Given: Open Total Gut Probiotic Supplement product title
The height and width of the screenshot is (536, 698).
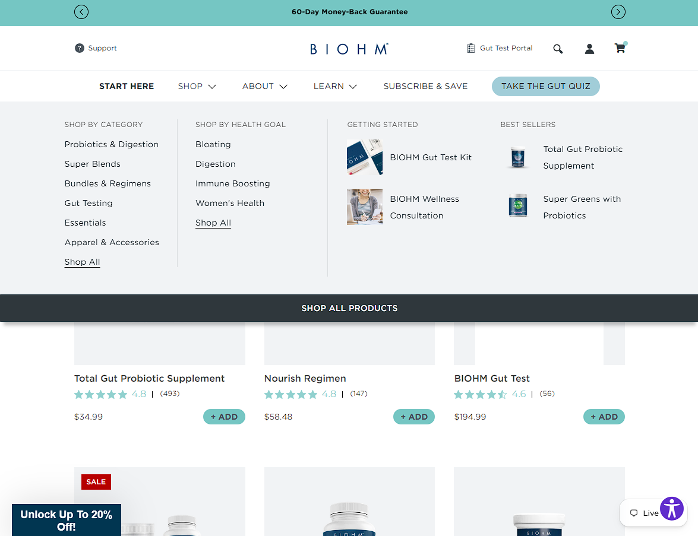Looking at the screenshot, I should (149, 379).
